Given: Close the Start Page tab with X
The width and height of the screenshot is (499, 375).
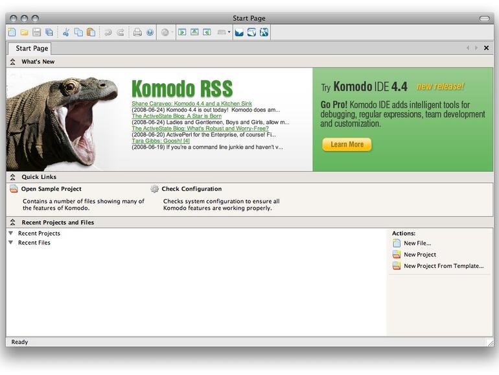Looking at the screenshot, I should pyautogui.click(x=486, y=48).
